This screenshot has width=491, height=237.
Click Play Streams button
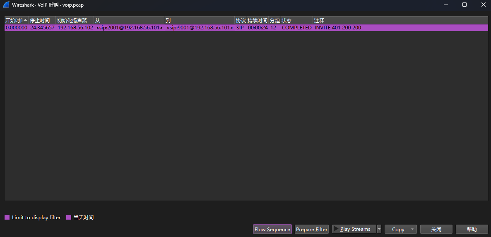(x=354, y=229)
